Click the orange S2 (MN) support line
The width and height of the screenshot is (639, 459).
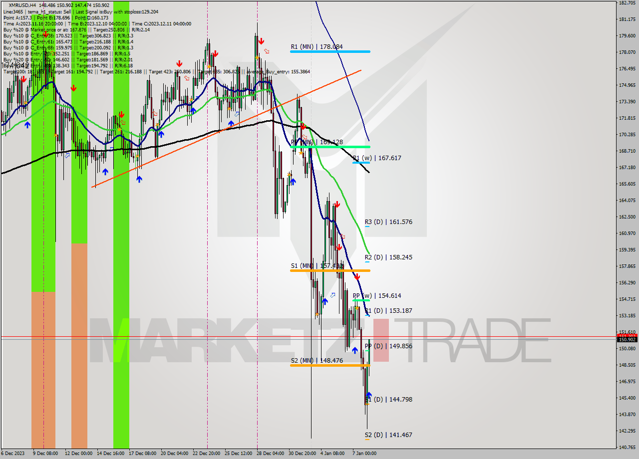pos(330,365)
